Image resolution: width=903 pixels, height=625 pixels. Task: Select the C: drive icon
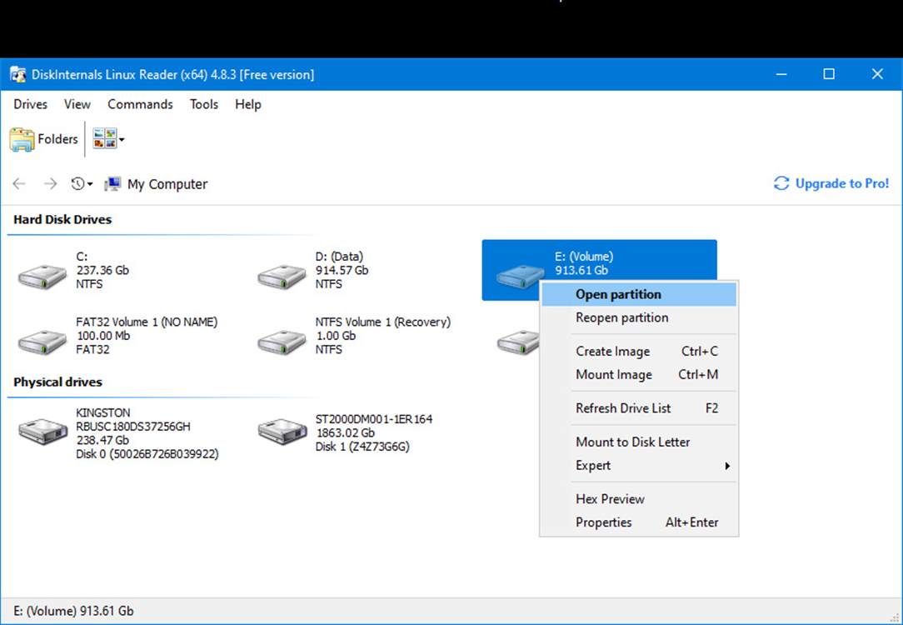(42, 277)
